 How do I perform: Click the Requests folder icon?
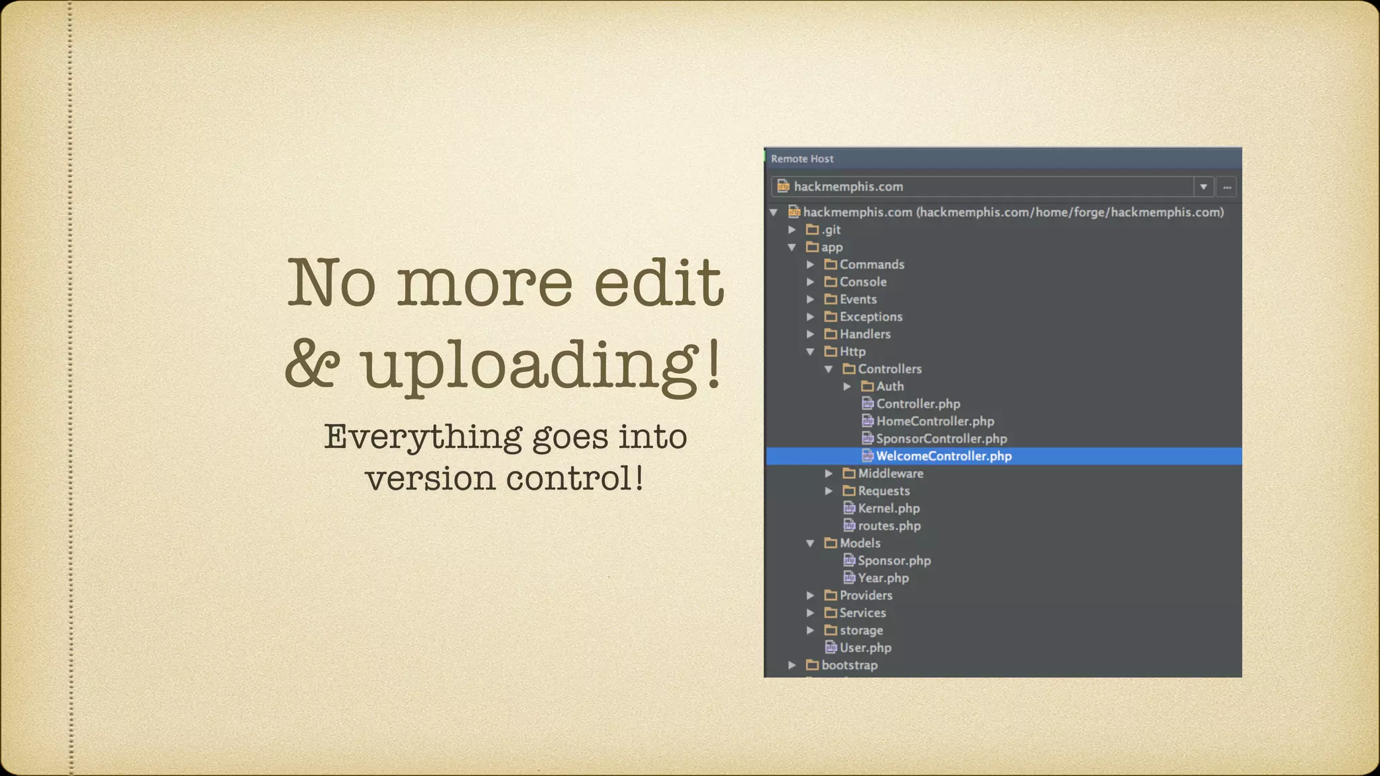click(x=849, y=491)
